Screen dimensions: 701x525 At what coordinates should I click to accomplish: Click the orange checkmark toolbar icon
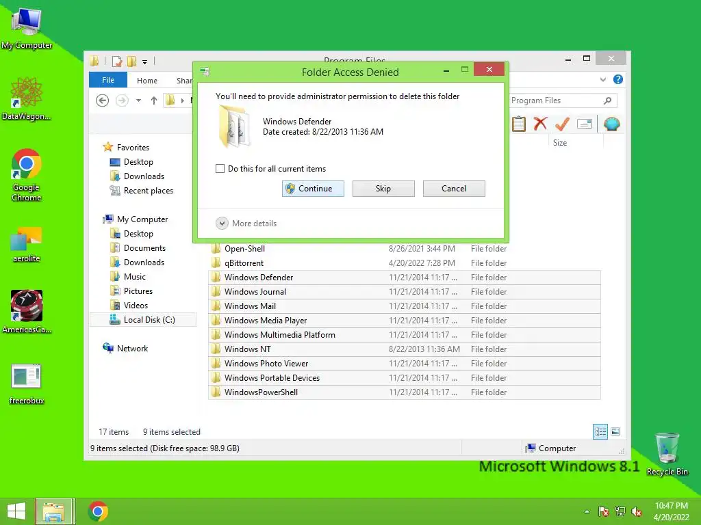tap(563, 124)
